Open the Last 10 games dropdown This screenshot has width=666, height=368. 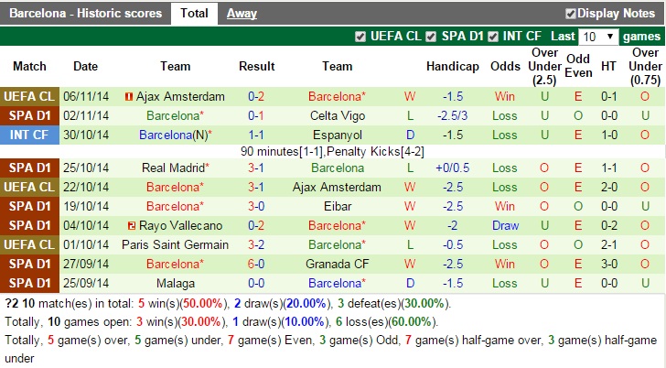pyautogui.click(x=598, y=37)
